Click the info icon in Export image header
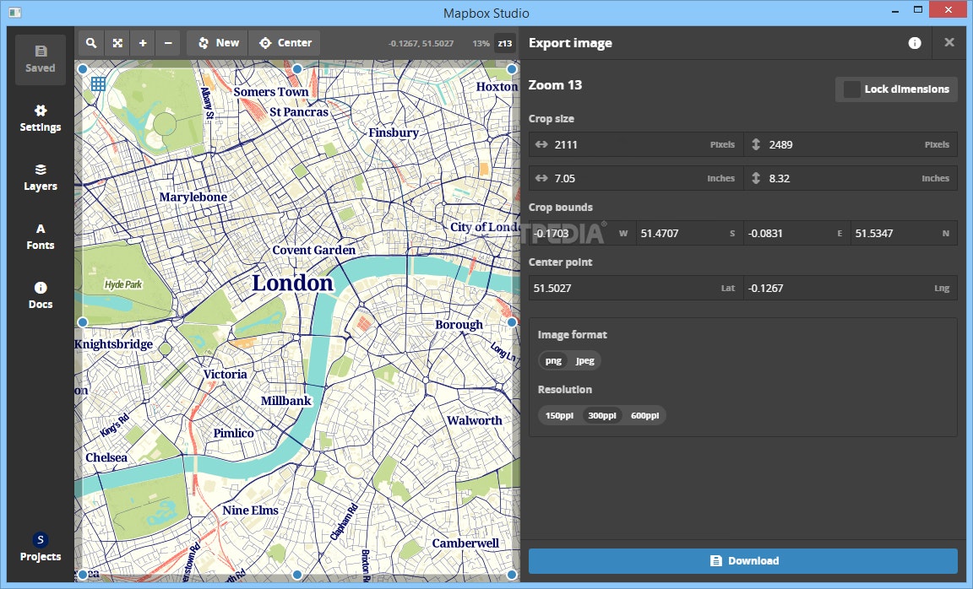The width and height of the screenshot is (973, 589). 915,42
